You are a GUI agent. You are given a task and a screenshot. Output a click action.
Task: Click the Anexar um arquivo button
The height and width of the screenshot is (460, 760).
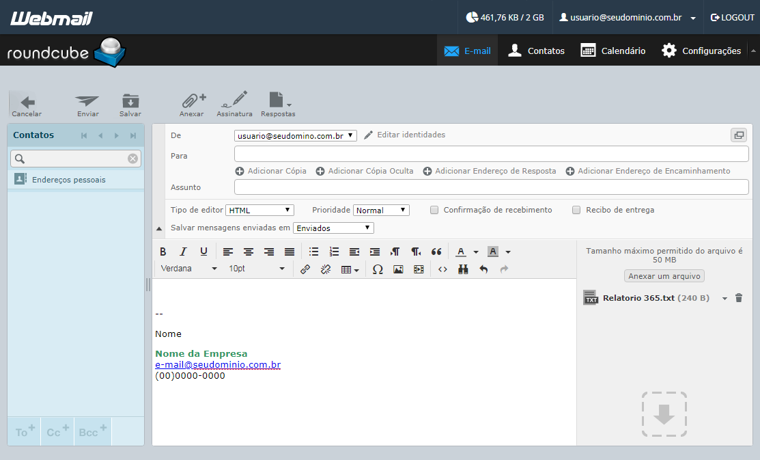pos(664,276)
